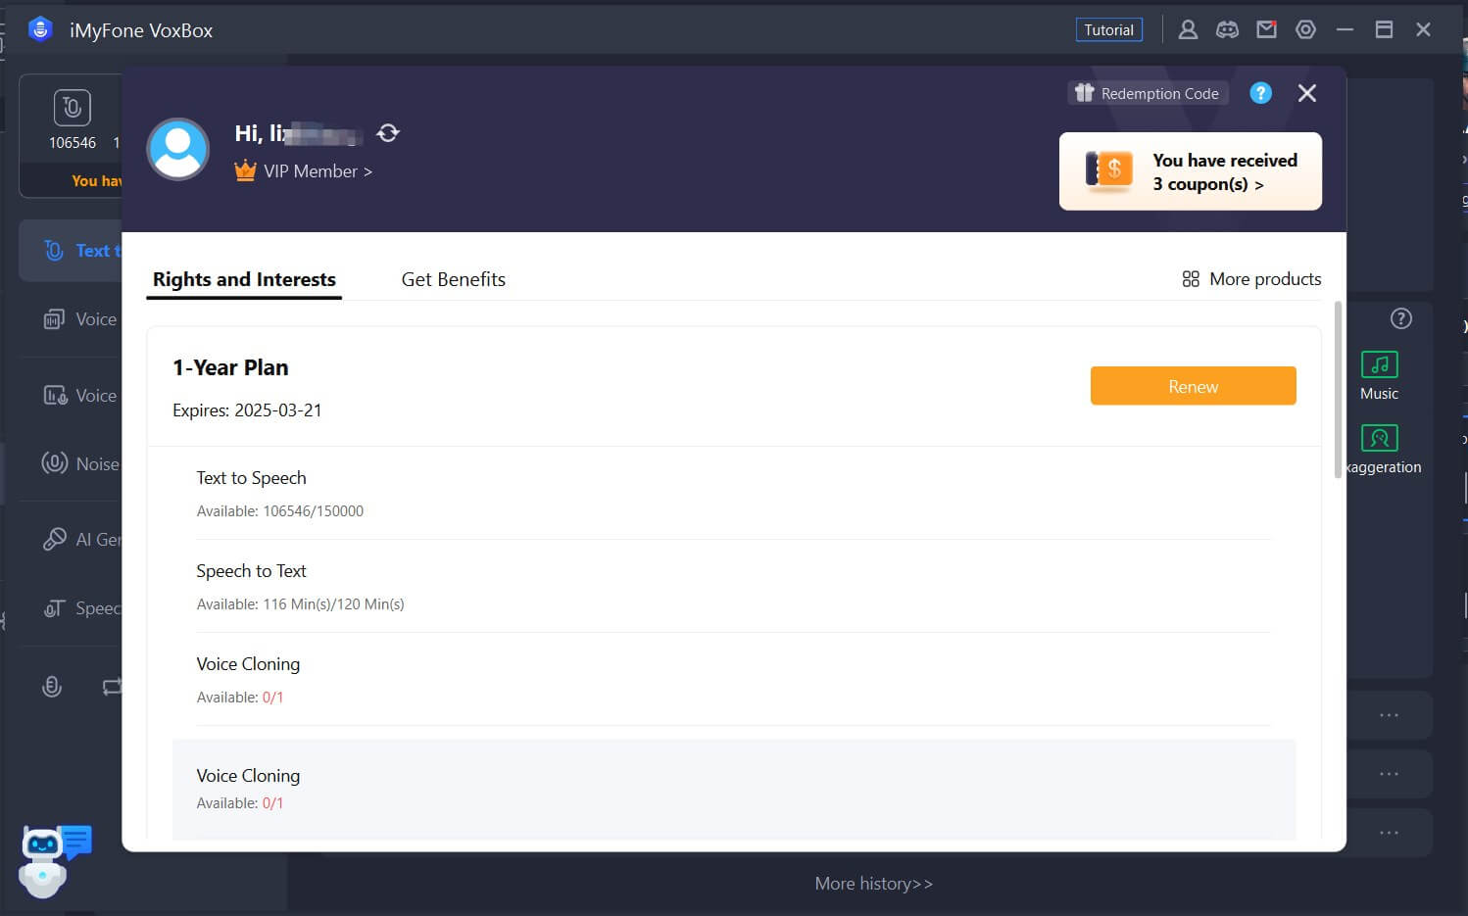
Task: Switch to the Get Benefits tab
Action: point(453,279)
